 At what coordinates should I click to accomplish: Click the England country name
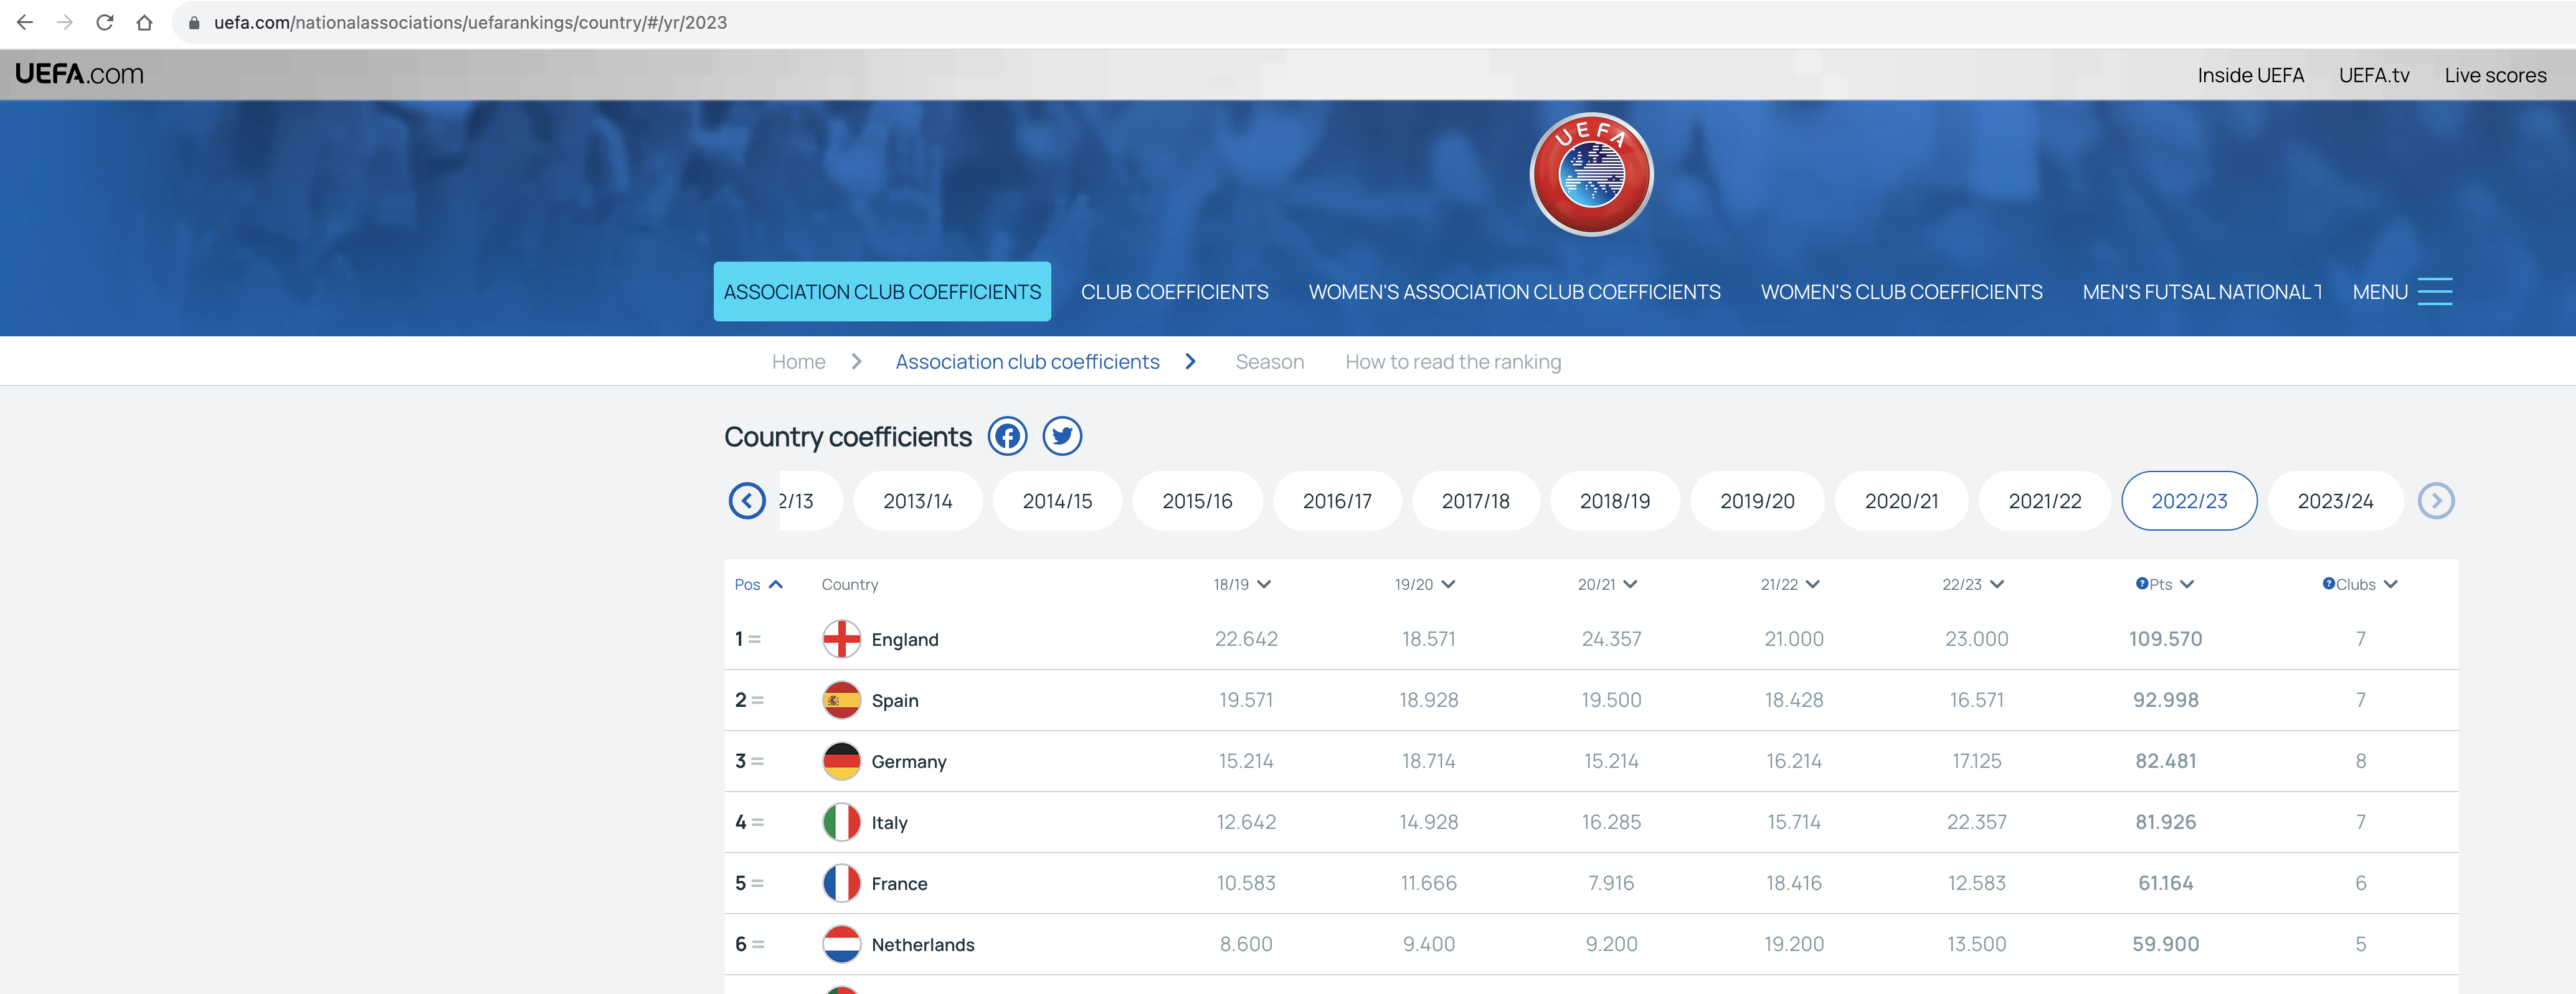tap(904, 640)
